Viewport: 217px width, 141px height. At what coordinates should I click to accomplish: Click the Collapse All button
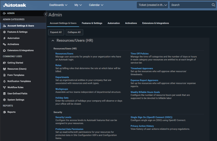coord(74,32)
